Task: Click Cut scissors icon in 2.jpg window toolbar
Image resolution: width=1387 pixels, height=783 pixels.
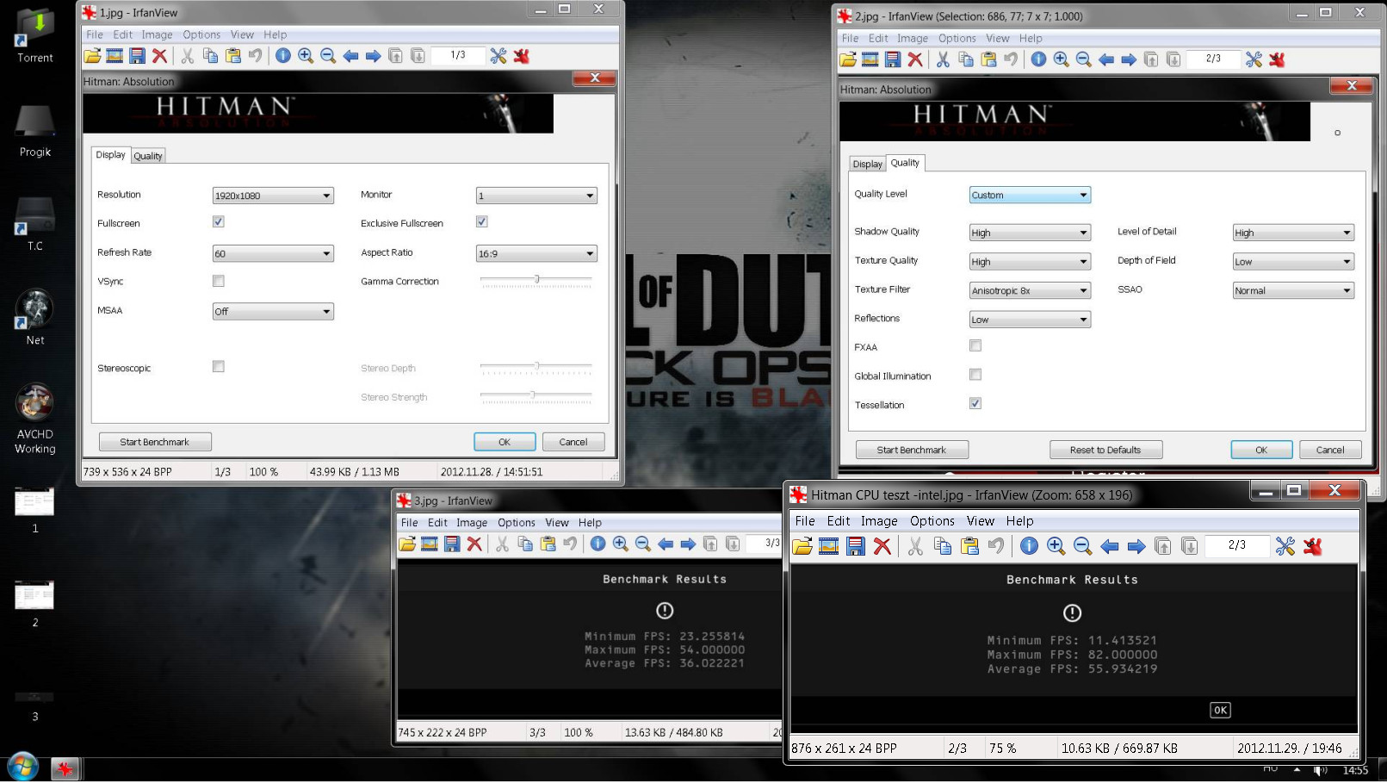Action: pos(943,59)
